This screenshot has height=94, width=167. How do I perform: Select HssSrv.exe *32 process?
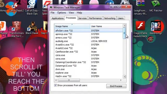(x=89, y=76)
